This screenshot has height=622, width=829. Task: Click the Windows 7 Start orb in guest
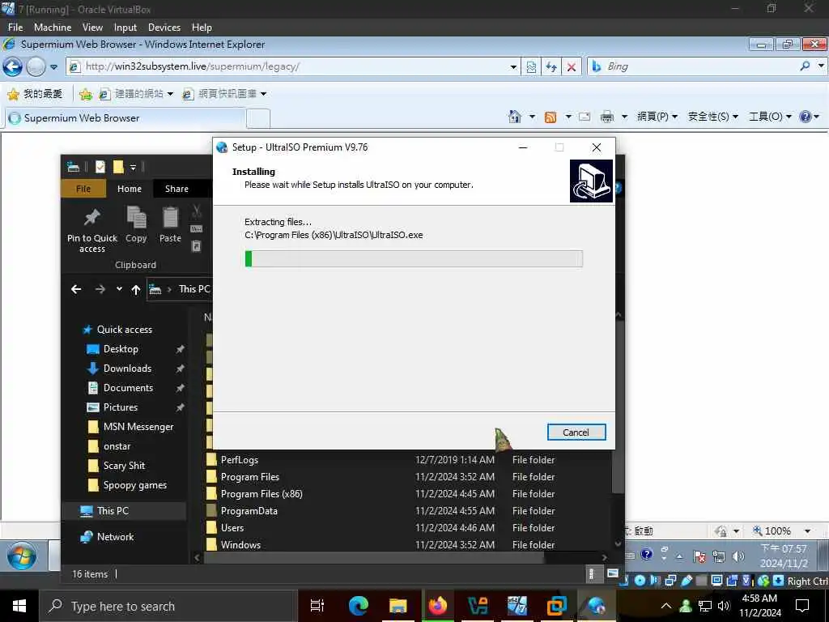22,556
